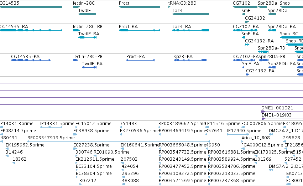Click the Snoo-RC transcript bar

coord(291,37)
